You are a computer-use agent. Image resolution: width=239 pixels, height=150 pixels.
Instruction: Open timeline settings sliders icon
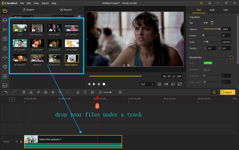tap(214, 92)
